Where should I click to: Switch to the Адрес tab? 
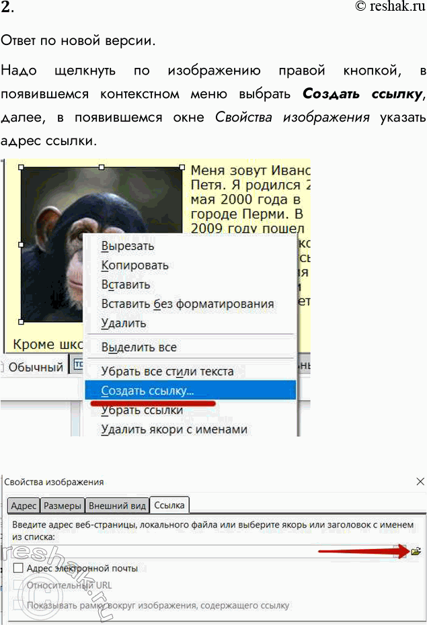(24, 505)
